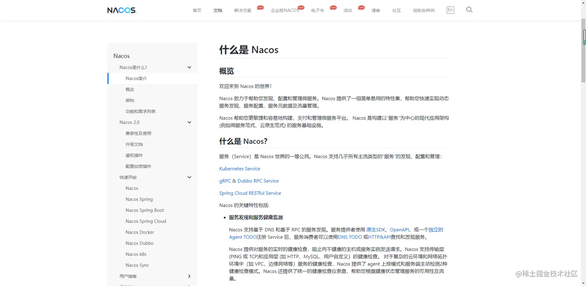586x286 pixels.
Task: Open the HTTP&API link
Action: [x=379, y=237]
